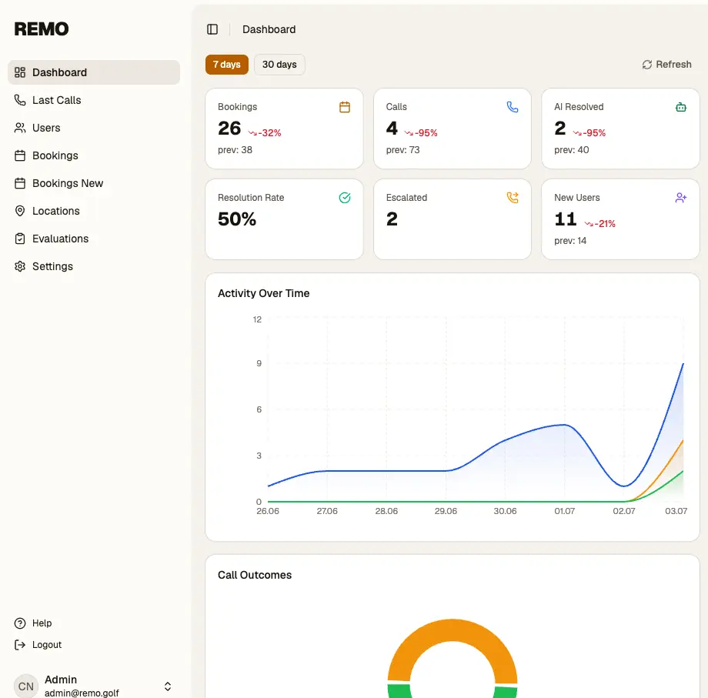708x698 pixels.
Task: Click the blue line peak at 03.07
Action: [x=683, y=363]
